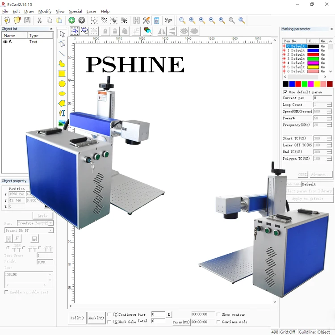Click the Loop Count stepper
Image resolution: width=335 pixels, height=335 pixels.
click(x=329, y=105)
